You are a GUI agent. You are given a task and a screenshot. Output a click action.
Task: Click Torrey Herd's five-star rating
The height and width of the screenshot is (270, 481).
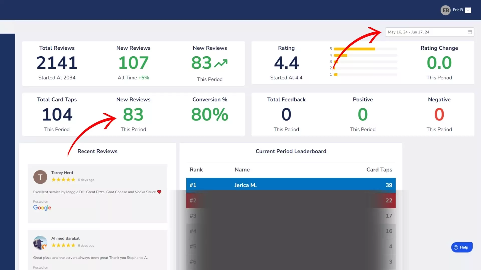pyautogui.click(x=63, y=179)
